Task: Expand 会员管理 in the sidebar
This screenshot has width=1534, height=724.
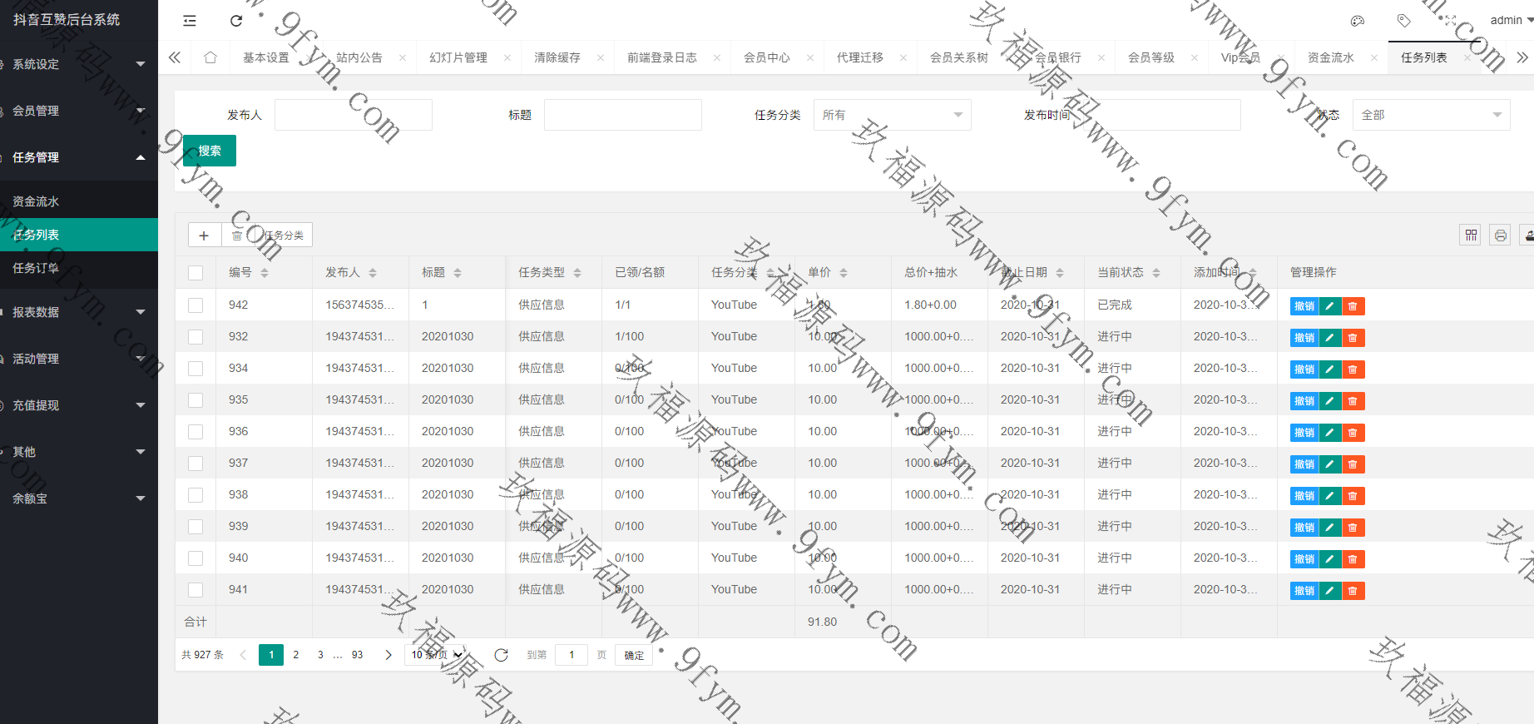Action: [79, 111]
